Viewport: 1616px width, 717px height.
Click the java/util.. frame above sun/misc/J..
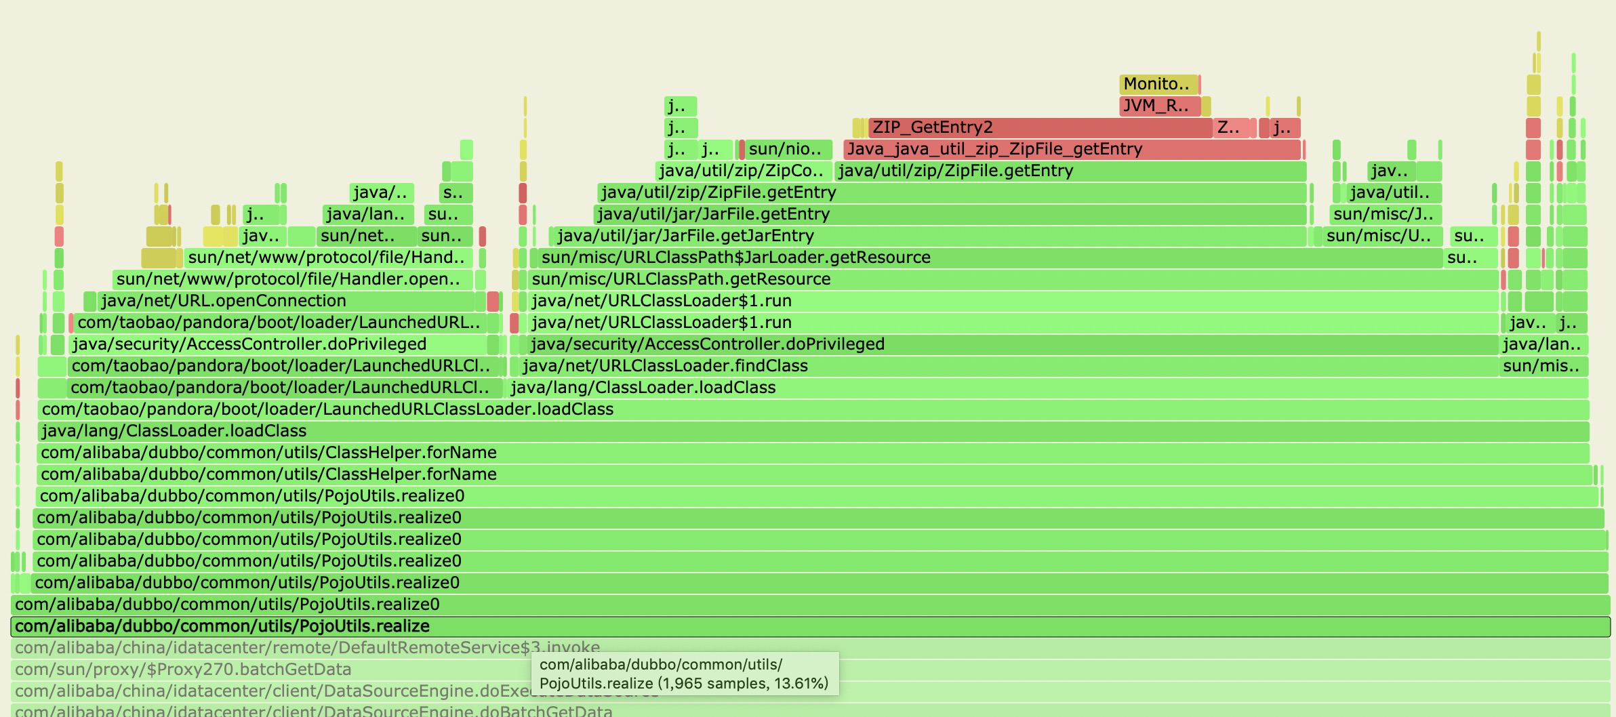(1394, 192)
